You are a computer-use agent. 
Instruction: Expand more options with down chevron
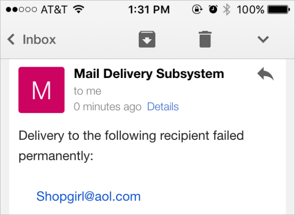(263, 39)
